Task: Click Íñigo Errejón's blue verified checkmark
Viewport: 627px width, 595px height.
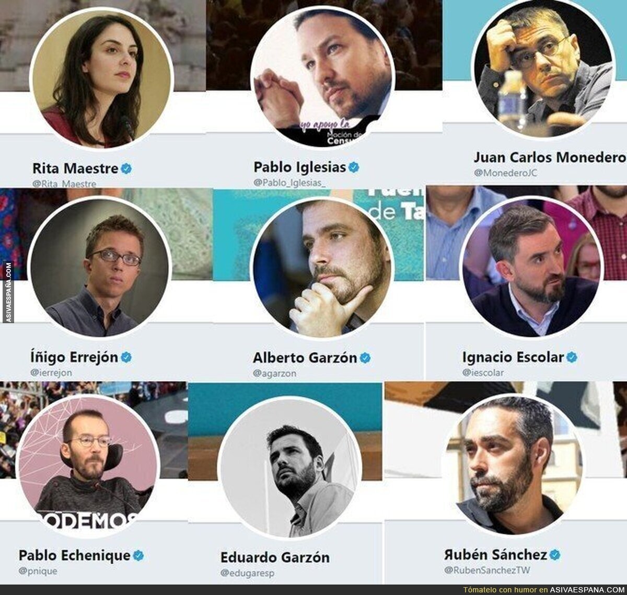Action: pyautogui.click(x=126, y=358)
